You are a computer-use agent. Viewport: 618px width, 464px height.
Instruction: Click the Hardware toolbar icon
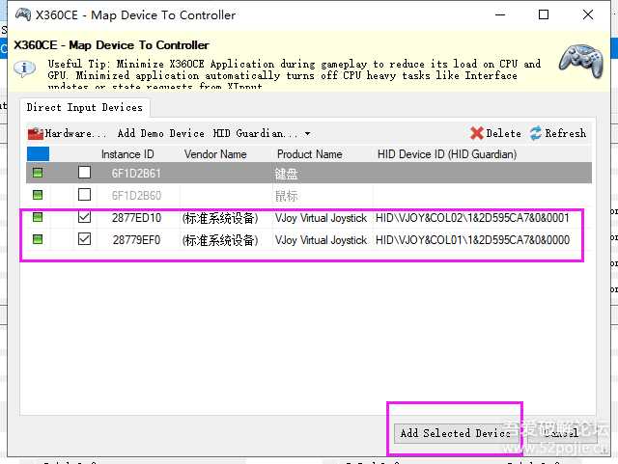click(x=36, y=133)
